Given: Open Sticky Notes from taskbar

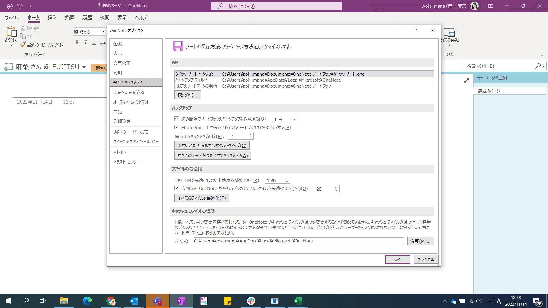Looking at the screenshot, I should pyautogui.click(x=227, y=301).
